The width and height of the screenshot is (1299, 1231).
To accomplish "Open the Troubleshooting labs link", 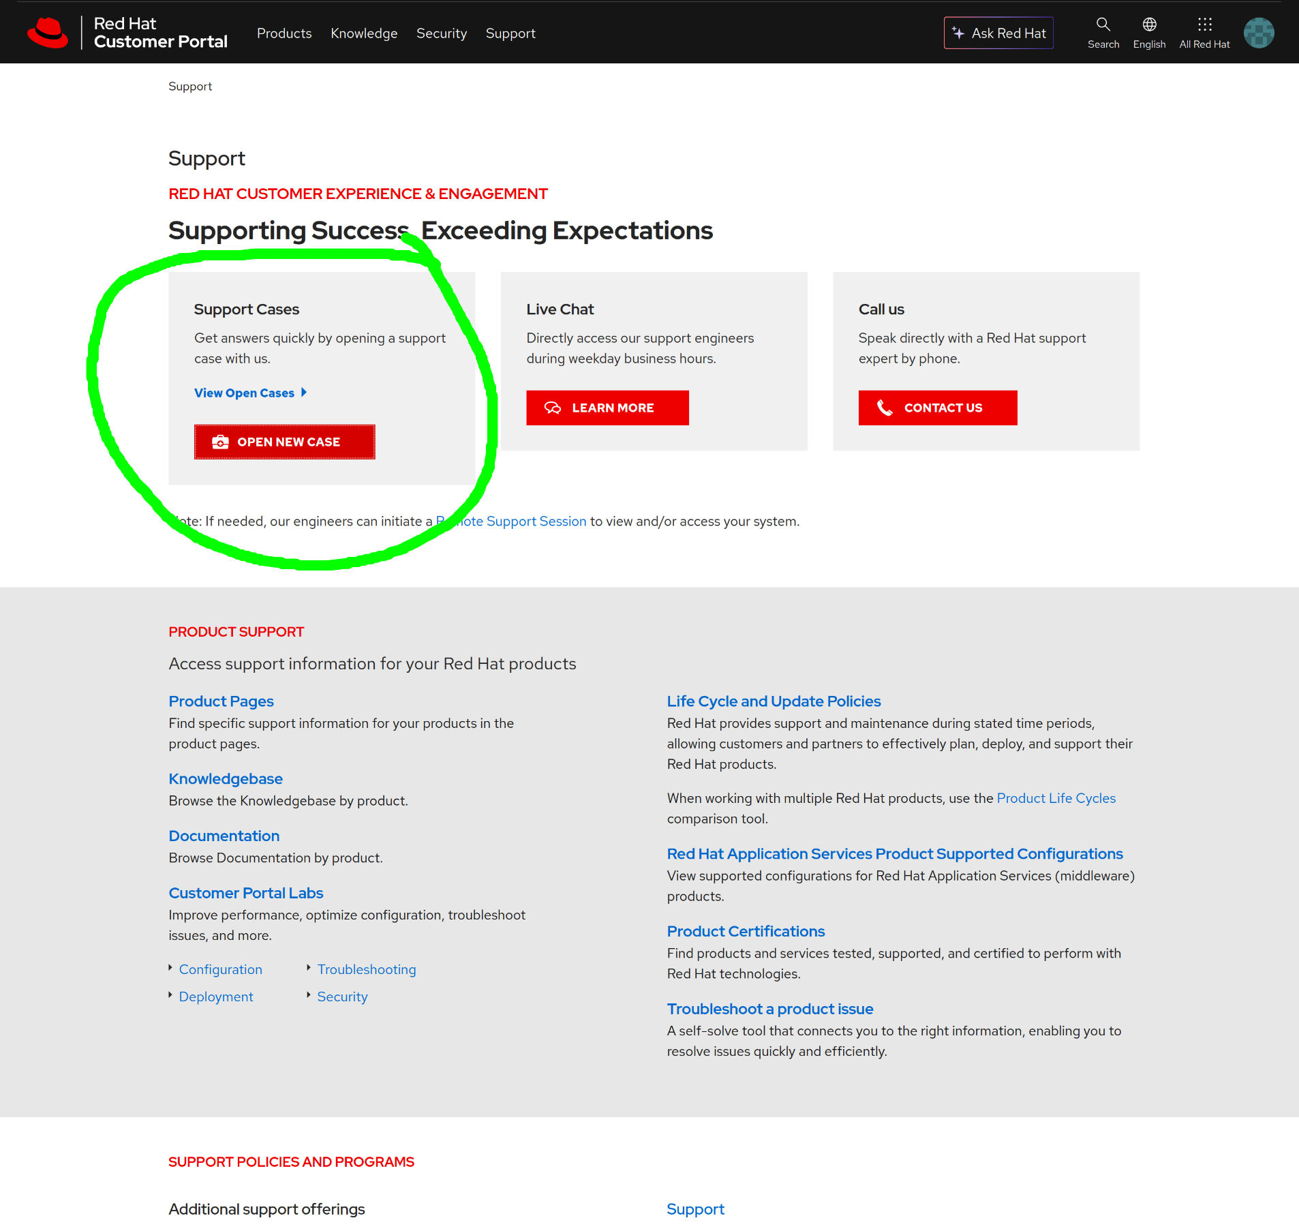I will coord(367,970).
